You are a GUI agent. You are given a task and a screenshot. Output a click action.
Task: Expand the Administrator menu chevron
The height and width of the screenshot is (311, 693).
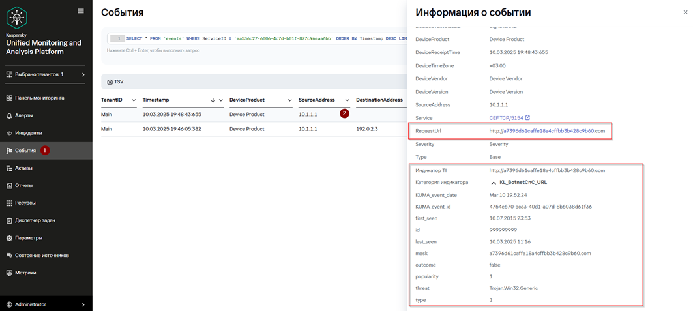83,304
